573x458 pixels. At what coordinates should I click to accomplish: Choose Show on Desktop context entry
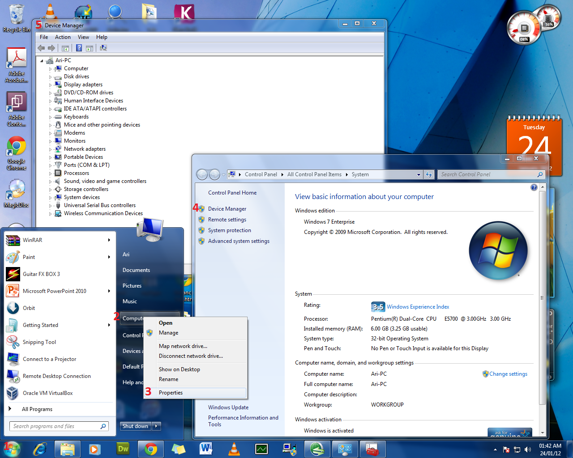pos(195,369)
